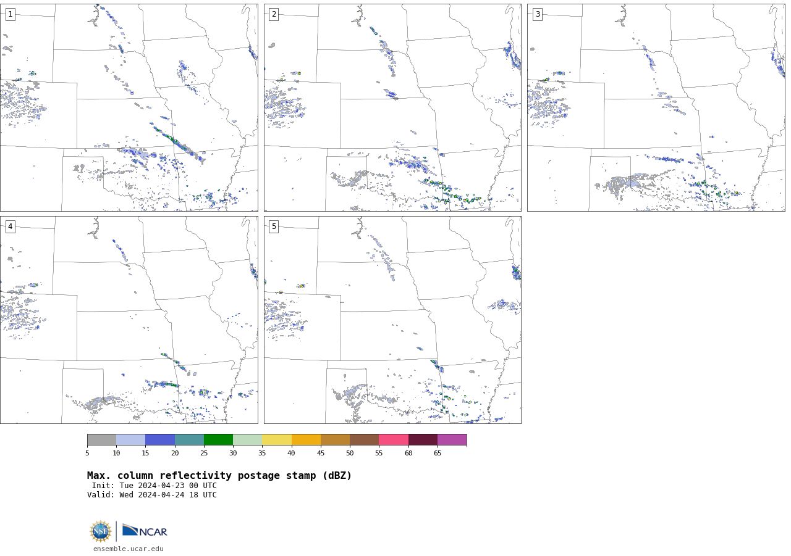This screenshot has height=556, width=791.
Task: Select the purple 65+ dBZ swatch
Action: (x=452, y=439)
